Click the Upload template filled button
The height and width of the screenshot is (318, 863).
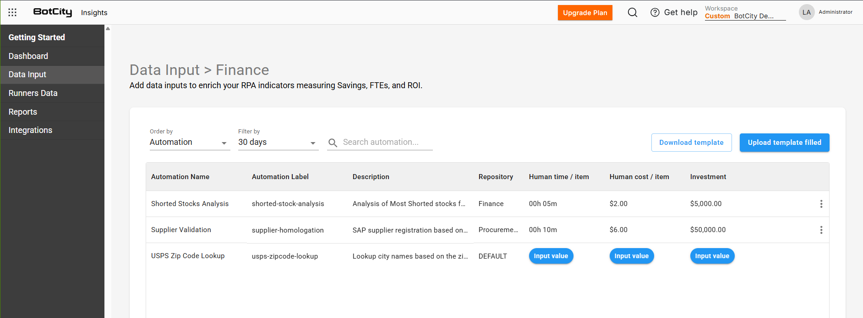(784, 143)
